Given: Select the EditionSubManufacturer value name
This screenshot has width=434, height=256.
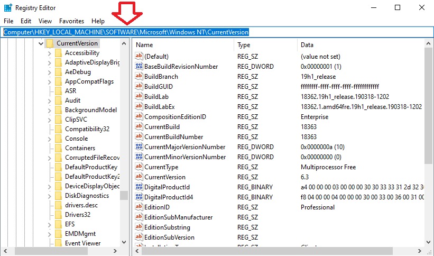Looking at the screenshot, I should pos(178,217).
